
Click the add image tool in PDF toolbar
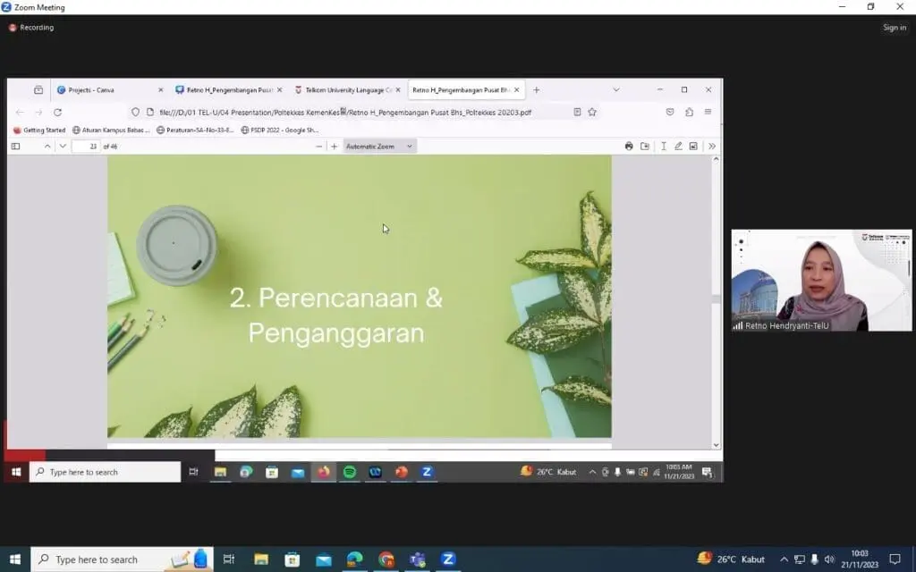pyautogui.click(x=692, y=147)
